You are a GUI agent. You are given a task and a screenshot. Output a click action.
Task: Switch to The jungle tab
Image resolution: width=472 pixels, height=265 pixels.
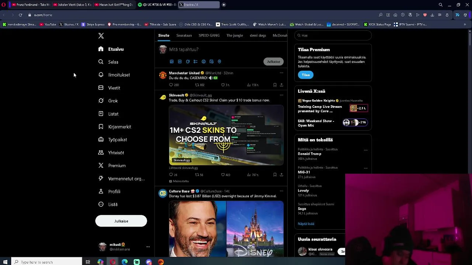point(235,35)
